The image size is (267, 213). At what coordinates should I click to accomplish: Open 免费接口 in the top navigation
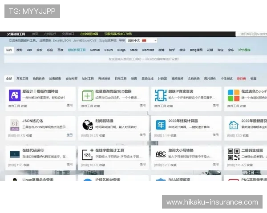[x=68, y=34]
